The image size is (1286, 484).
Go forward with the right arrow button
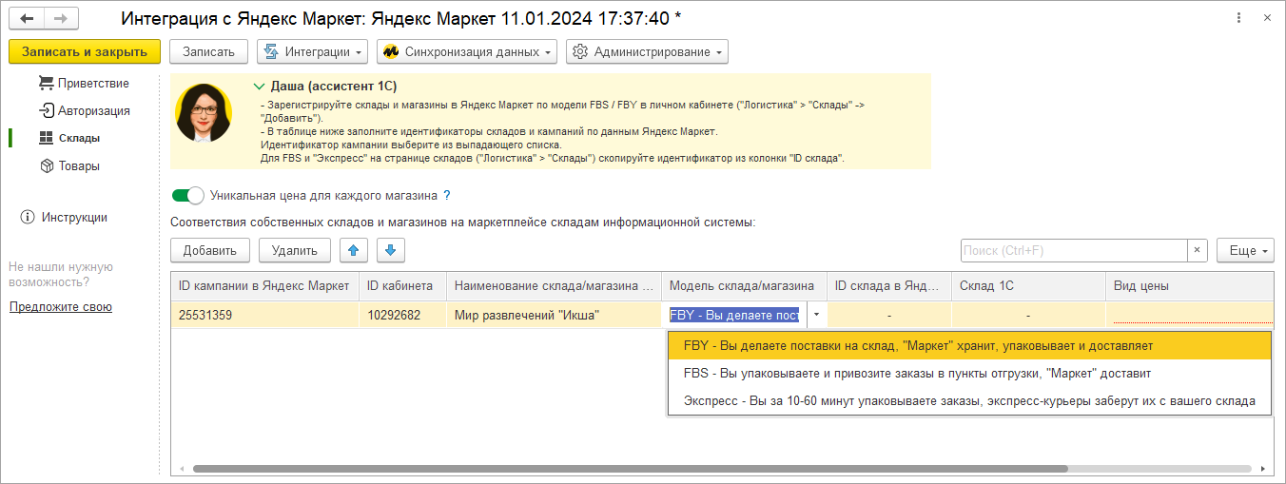click(x=62, y=19)
